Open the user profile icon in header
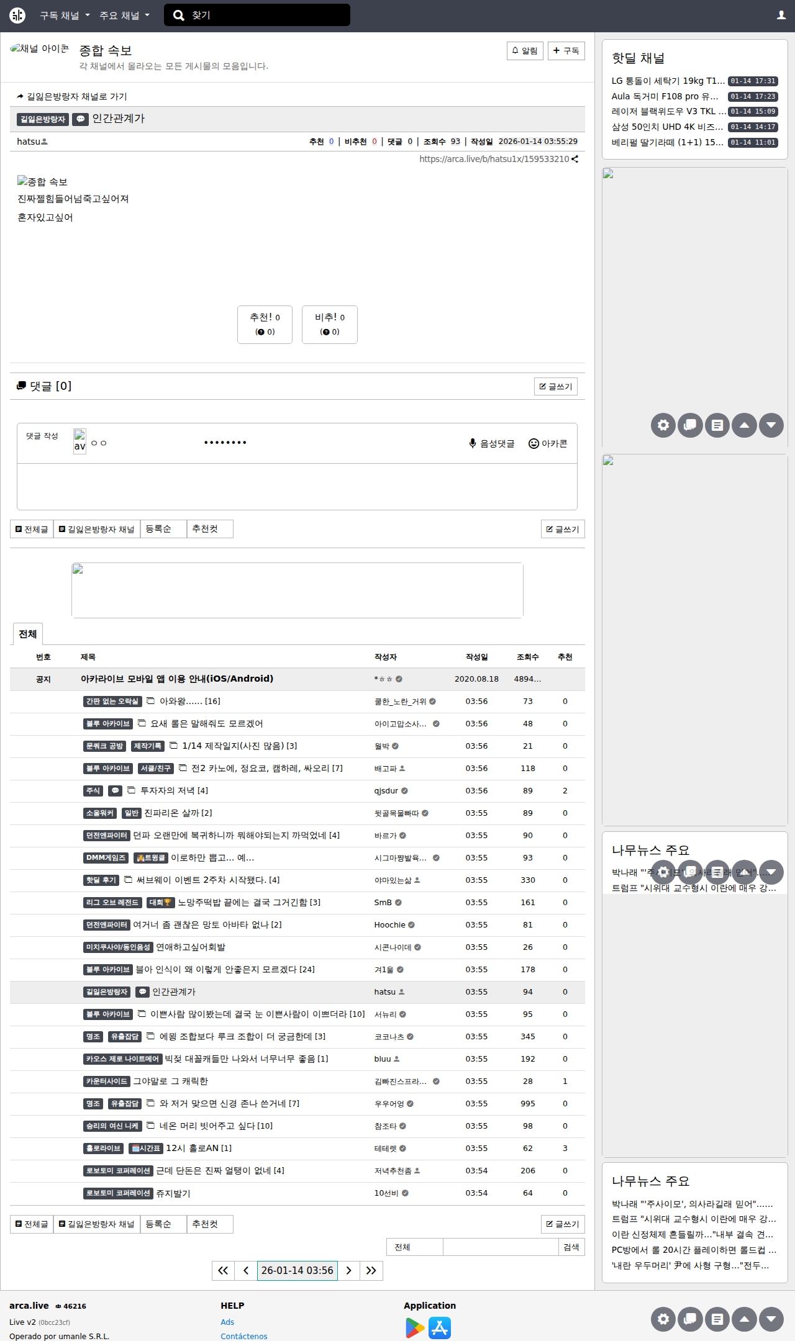This screenshot has height=1341, width=795. coord(781,16)
